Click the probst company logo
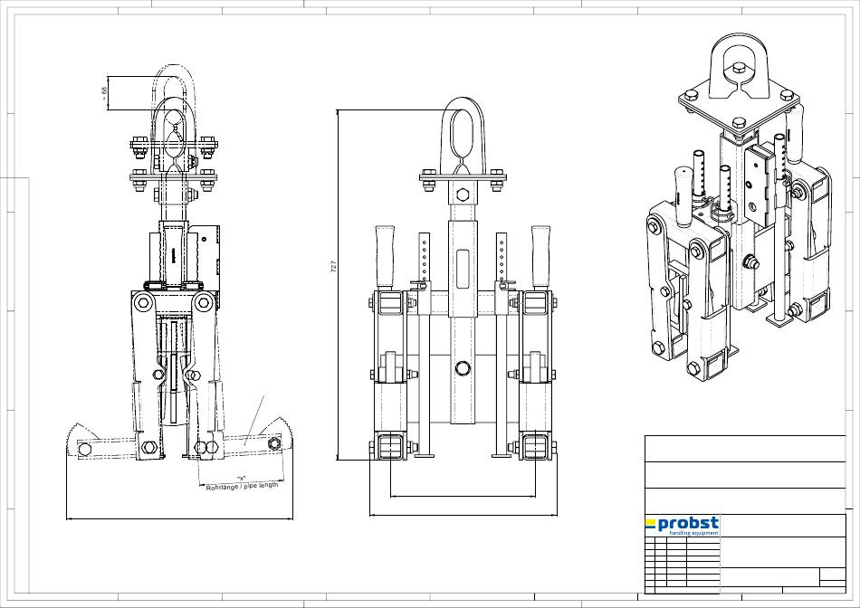Viewport: 860px width, 608px height. tap(682, 524)
